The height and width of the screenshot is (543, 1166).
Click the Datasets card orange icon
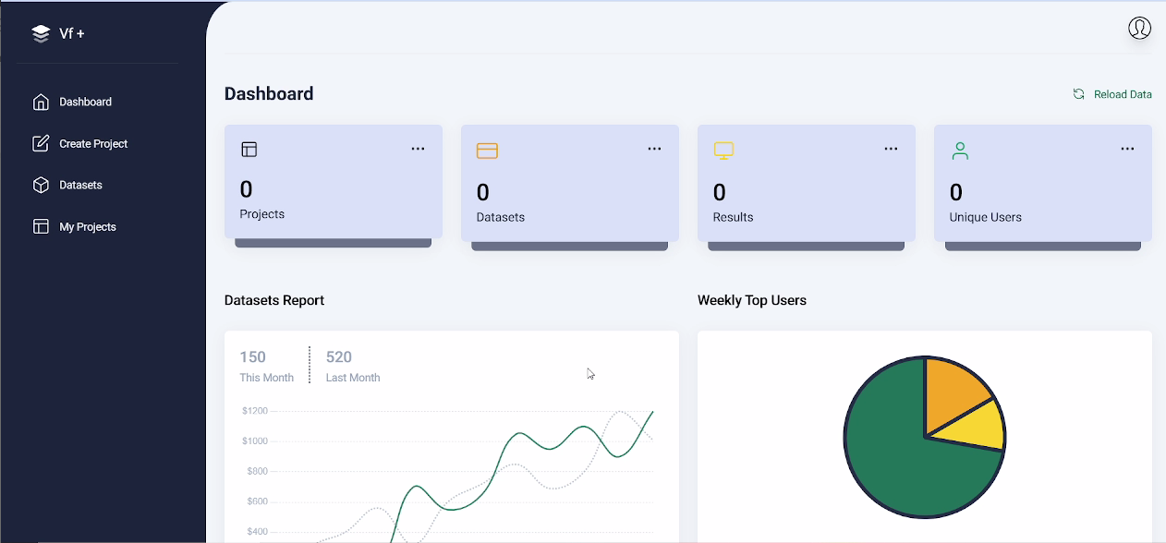(487, 150)
